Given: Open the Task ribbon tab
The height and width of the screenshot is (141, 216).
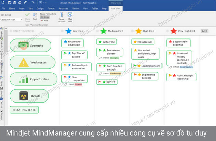Looking at the screenshot, I should click(31, 9).
